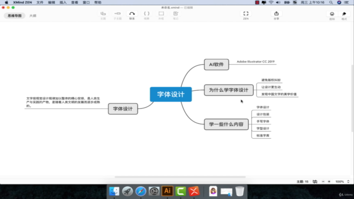This screenshot has width=354, height=199.
Task: Add a subtopic via 子主题 toolbar icon
Action: click(x=117, y=14)
